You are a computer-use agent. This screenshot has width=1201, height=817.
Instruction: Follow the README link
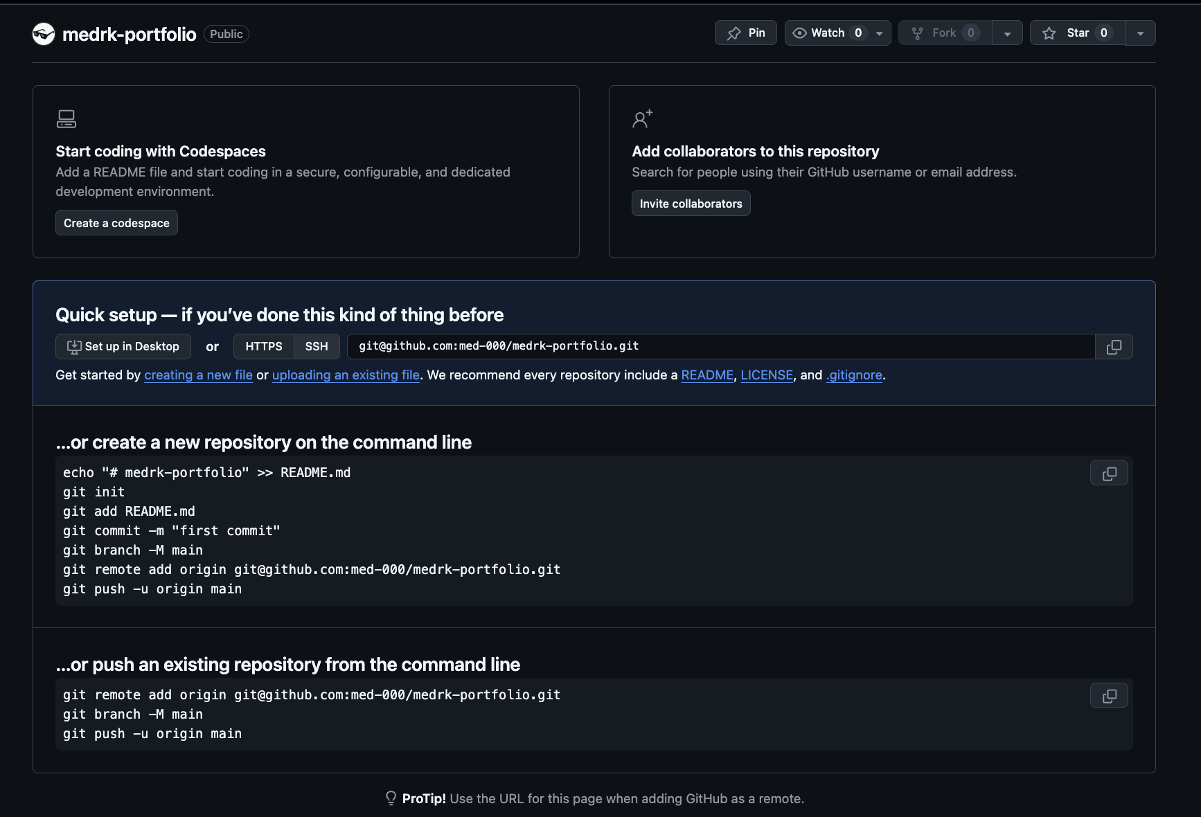coord(707,375)
